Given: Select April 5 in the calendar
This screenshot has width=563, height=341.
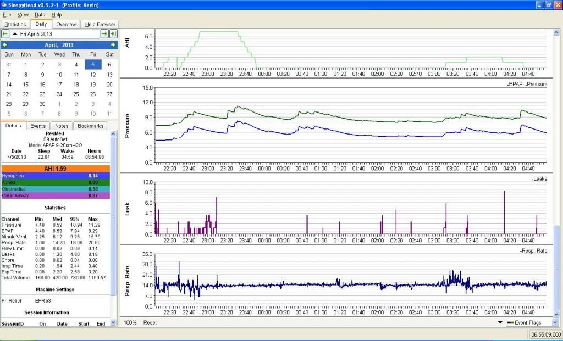Looking at the screenshot, I should [93, 65].
